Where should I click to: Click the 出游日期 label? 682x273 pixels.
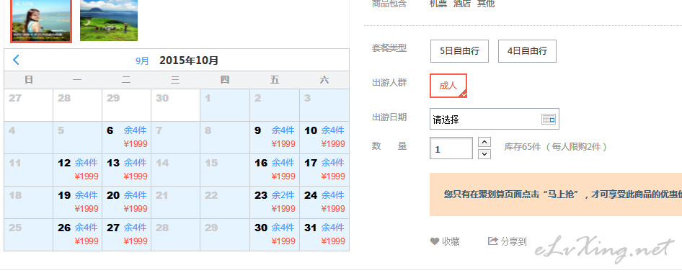389,117
